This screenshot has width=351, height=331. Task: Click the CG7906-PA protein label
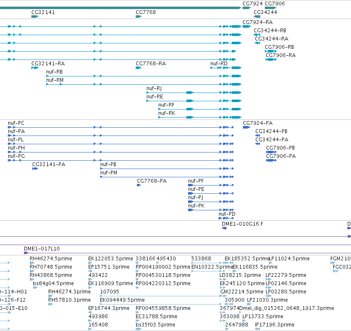pyautogui.click(x=281, y=156)
